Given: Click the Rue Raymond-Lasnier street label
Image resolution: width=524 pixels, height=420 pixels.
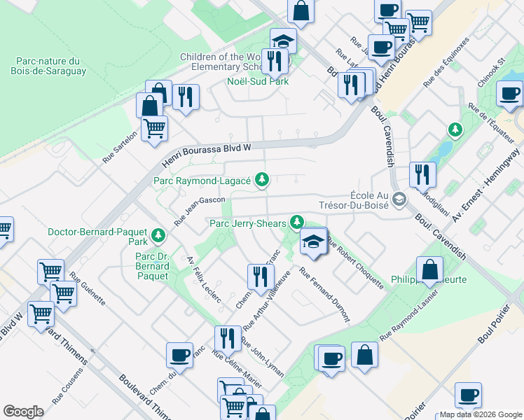Looking at the screenshot, I should click(x=408, y=316).
